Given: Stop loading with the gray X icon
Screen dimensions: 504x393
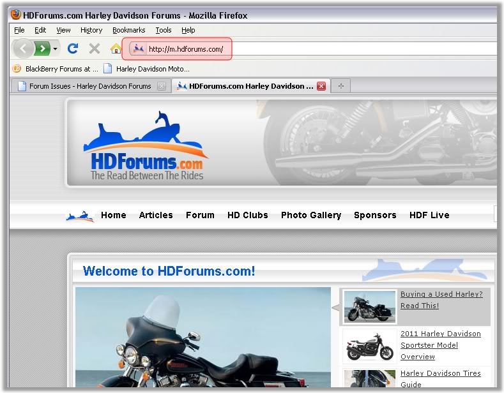Looking at the screenshot, I should click(95, 48).
